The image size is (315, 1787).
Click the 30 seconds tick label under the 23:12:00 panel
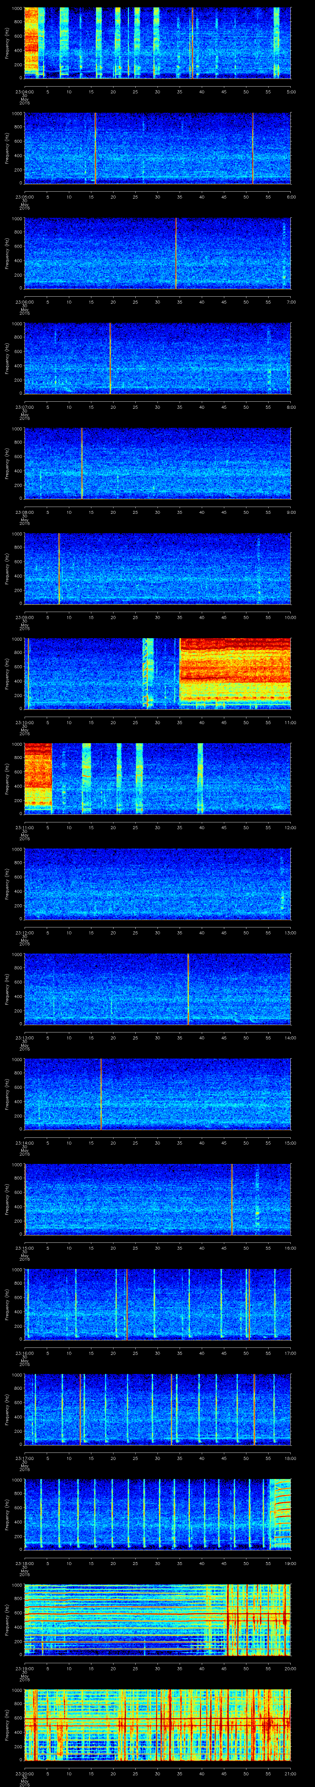(x=157, y=933)
